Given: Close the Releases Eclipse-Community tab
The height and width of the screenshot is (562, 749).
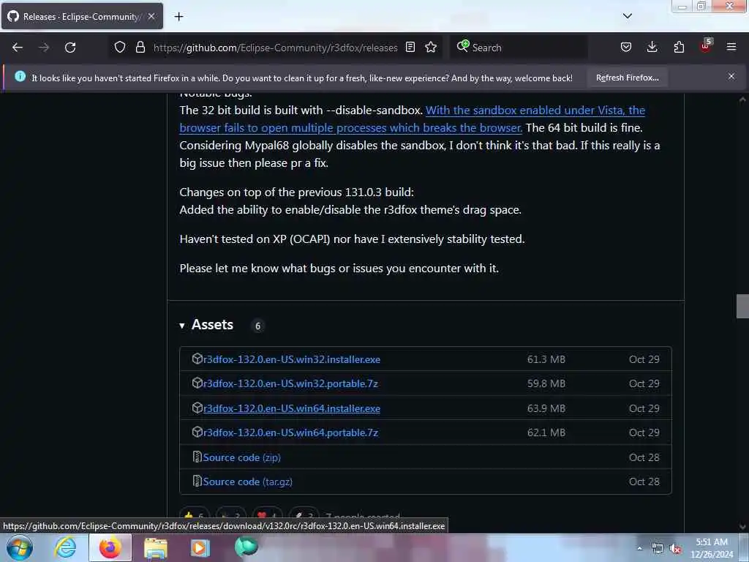Looking at the screenshot, I should tap(151, 16).
